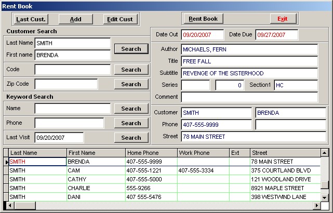The width and height of the screenshot is (333, 213).
Task: Open Edit Cust
Action: (120, 19)
